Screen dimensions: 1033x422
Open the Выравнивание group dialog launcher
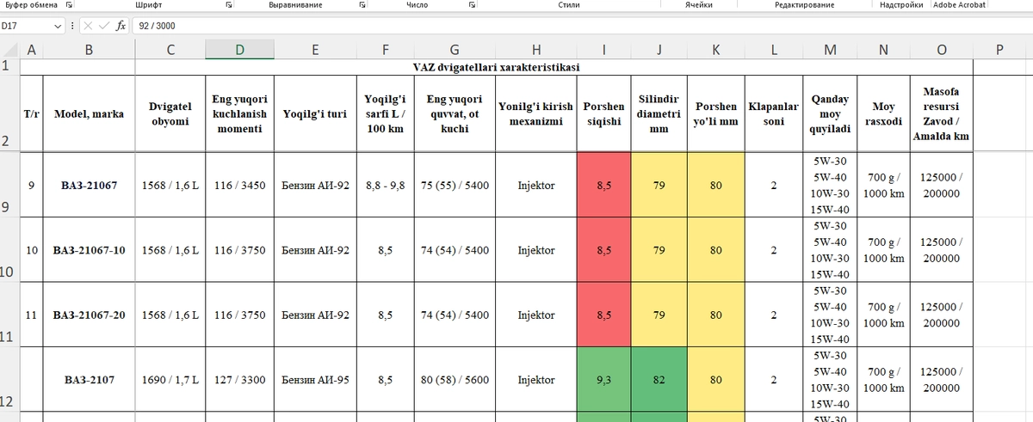pos(362,5)
